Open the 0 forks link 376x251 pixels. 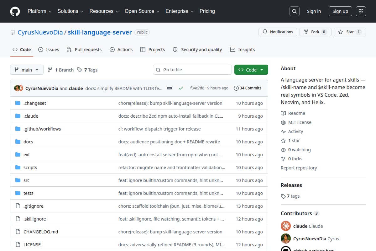point(292,159)
